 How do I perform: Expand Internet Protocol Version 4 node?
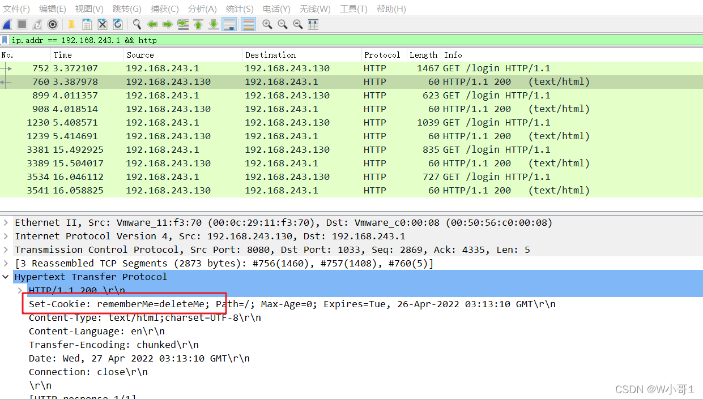(6, 236)
